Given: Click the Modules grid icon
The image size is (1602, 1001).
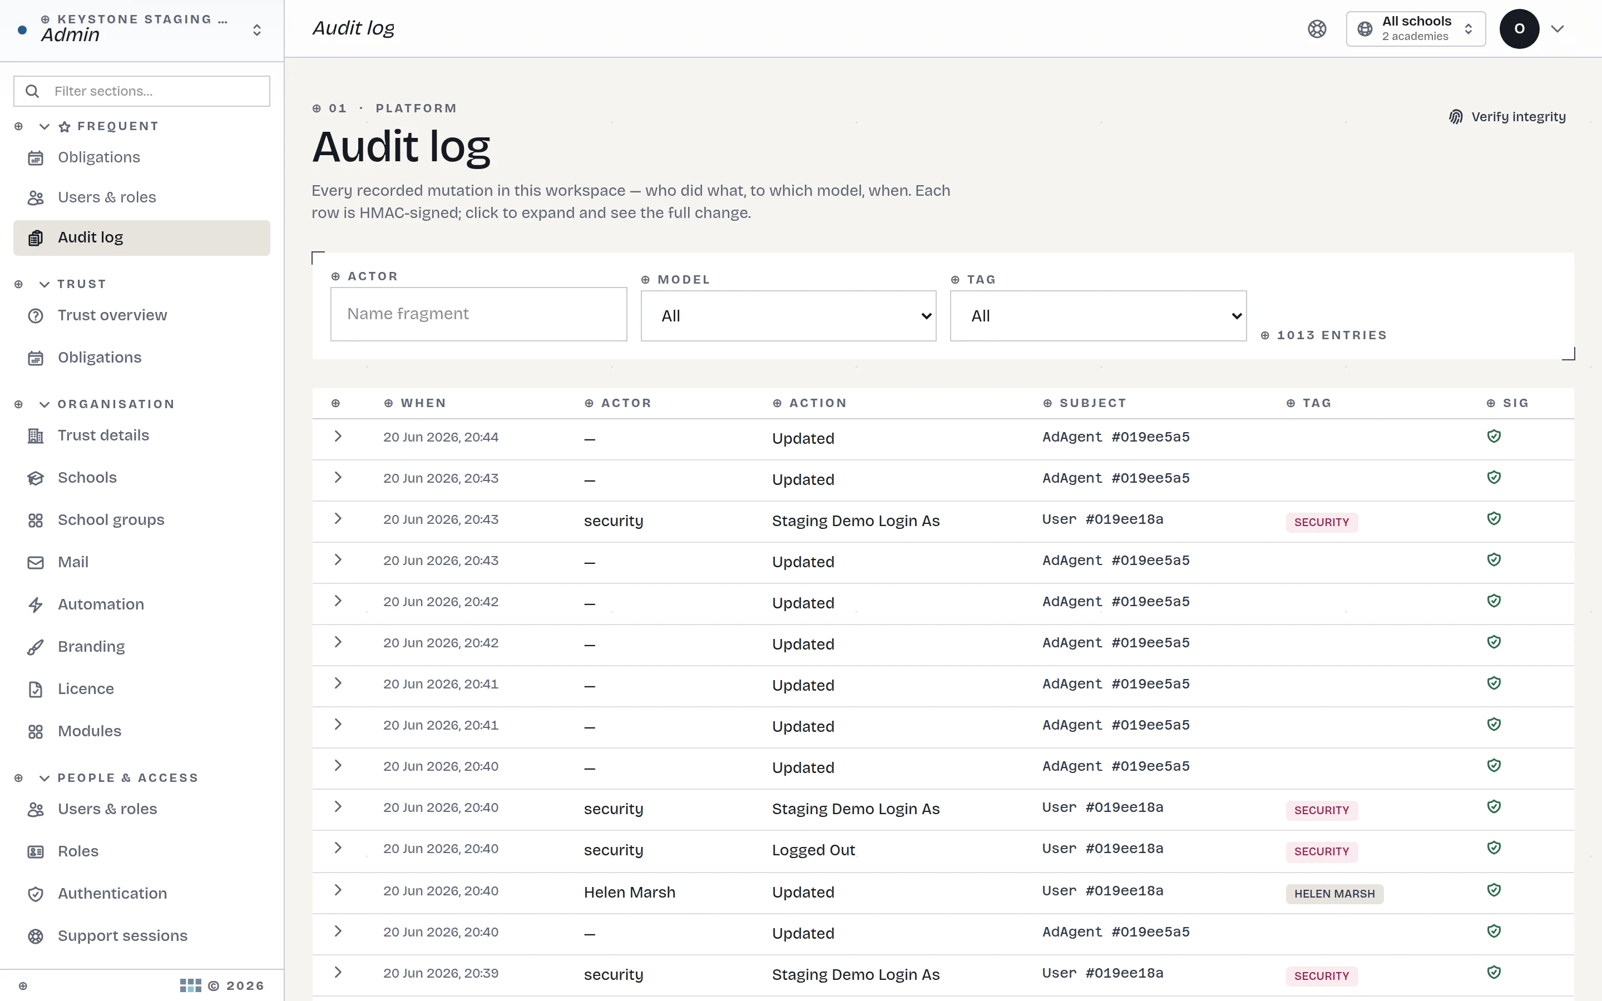Looking at the screenshot, I should [x=36, y=731].
